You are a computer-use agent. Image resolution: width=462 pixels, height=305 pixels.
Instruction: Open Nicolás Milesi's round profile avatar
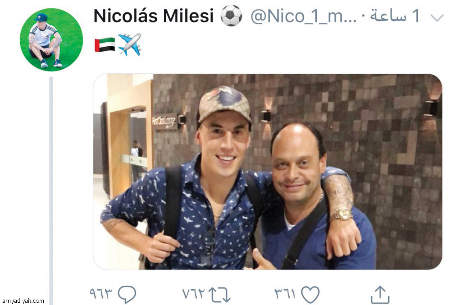coord(51,40)
